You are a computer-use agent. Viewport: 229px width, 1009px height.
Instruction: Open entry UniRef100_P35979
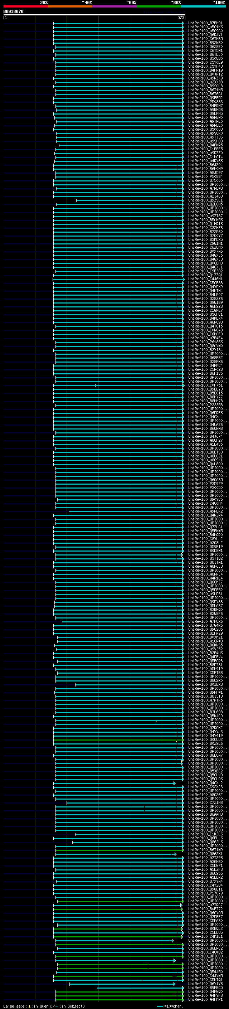click(205, 484)
